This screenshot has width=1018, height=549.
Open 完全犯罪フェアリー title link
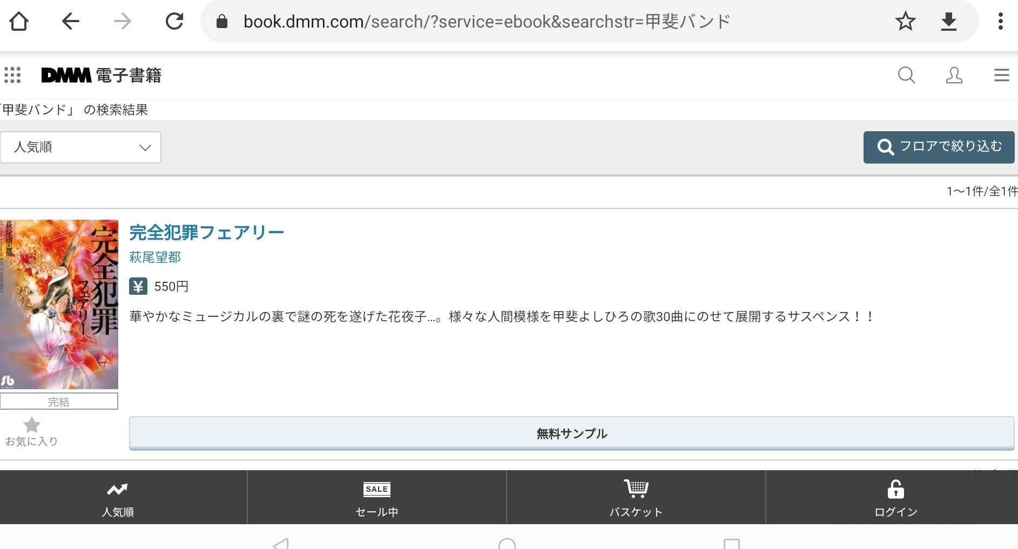tap(206, 233)
